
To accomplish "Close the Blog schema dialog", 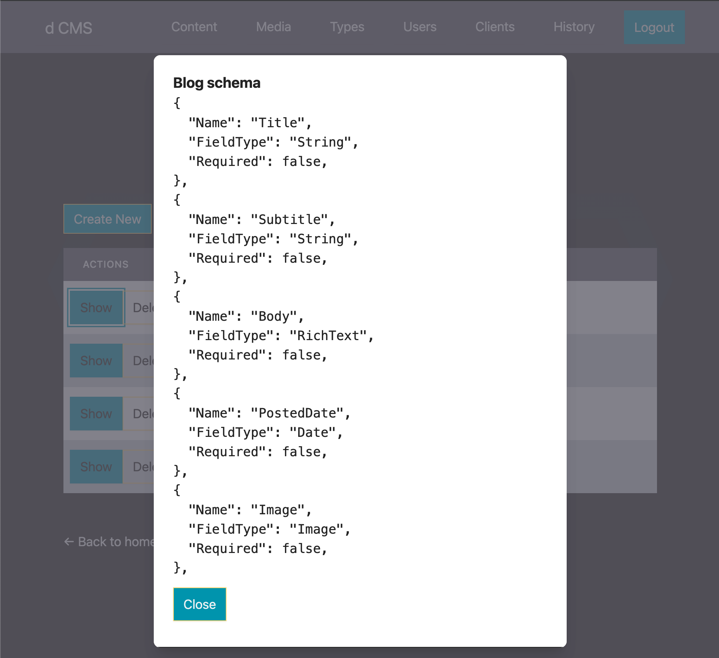I will pyautogui.click(x=199, y=604).
